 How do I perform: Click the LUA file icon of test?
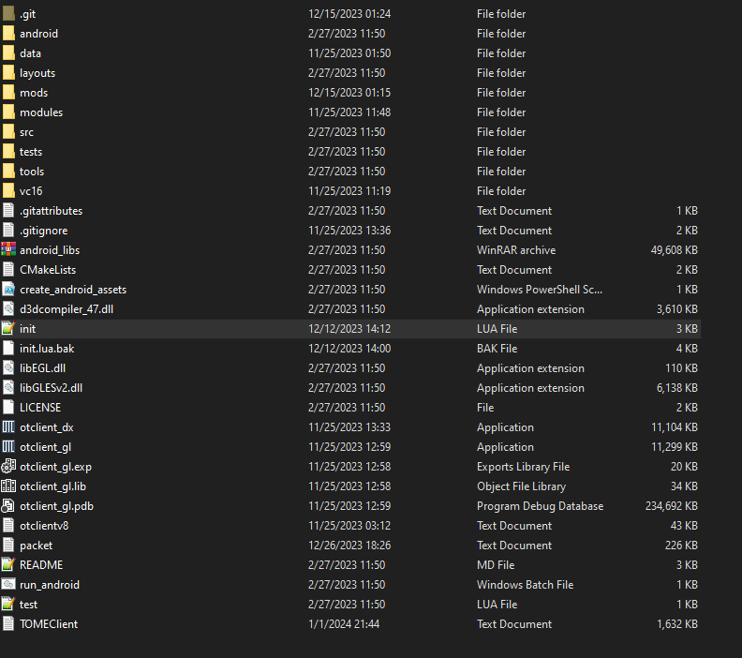click(8, 605)
